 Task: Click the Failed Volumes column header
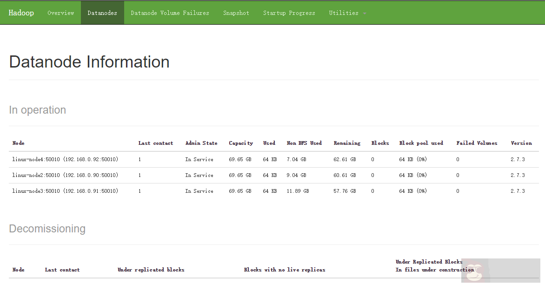point(477,143)
